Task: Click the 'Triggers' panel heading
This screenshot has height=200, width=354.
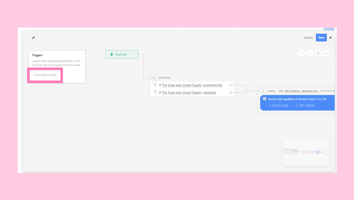Action: point(37,55)
